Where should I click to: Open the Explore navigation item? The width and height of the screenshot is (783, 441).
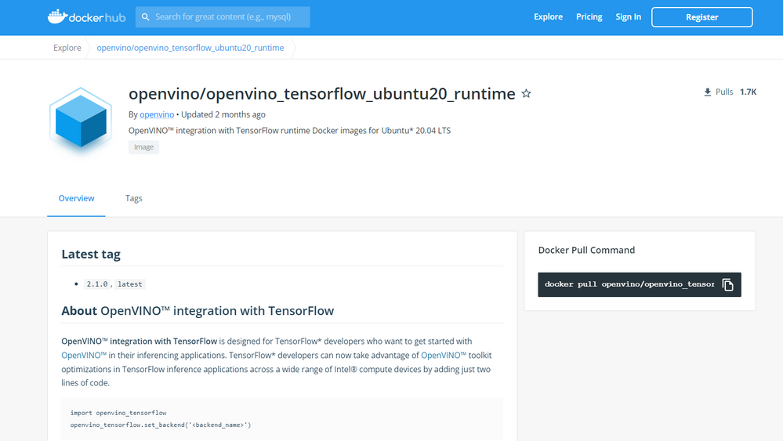pos(548,17)
